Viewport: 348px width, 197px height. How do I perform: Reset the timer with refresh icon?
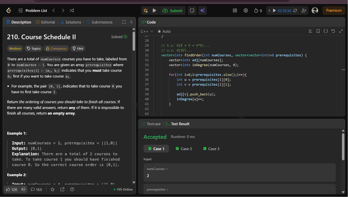295,11
